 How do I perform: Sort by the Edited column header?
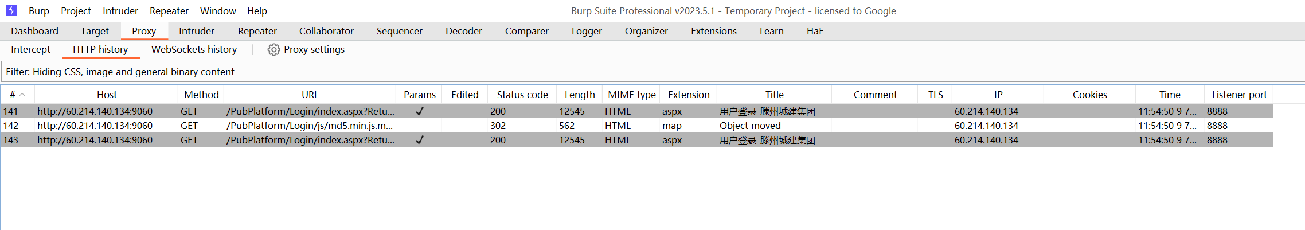465,95
